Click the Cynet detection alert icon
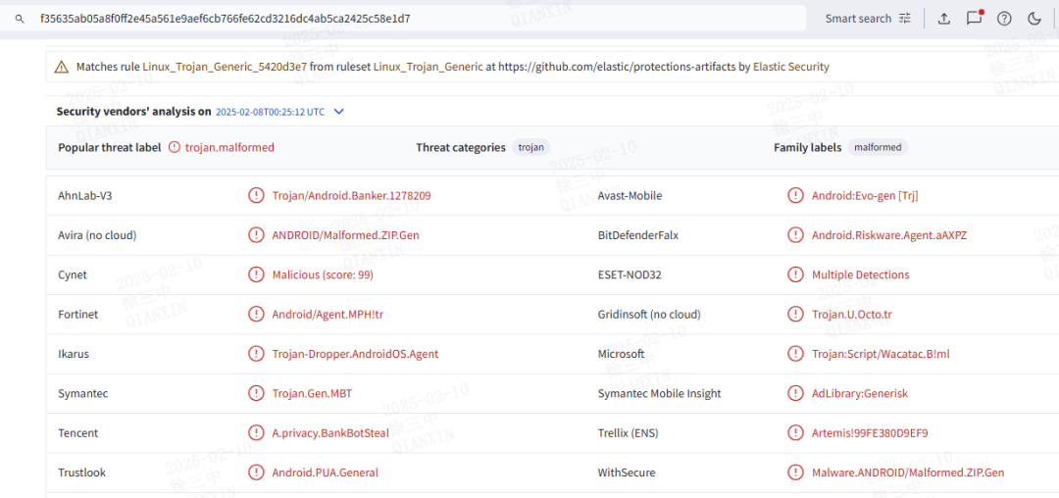Viewport: 1059px width, 498px height. click(x=256, y=274)
